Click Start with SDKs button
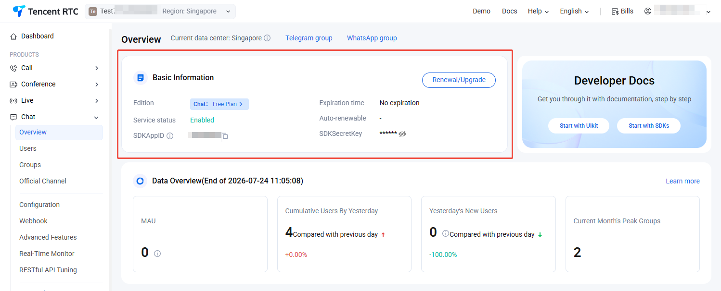Viewport: 721px width, 291px height. coord(649,126)
